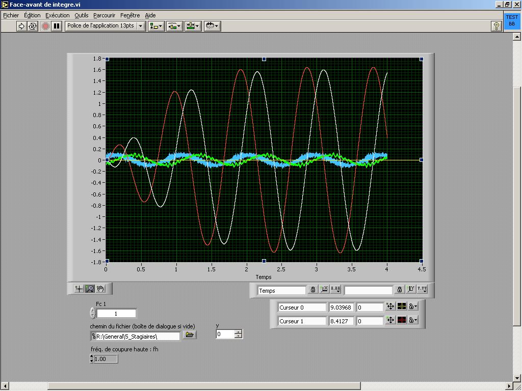Select the cursor movement crosshair tool
This screenshot has width=522, height=391.
click(x=79, y=289)
